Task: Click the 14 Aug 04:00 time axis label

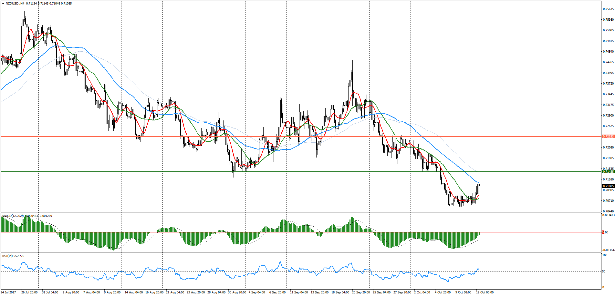Action: (134, 292)
